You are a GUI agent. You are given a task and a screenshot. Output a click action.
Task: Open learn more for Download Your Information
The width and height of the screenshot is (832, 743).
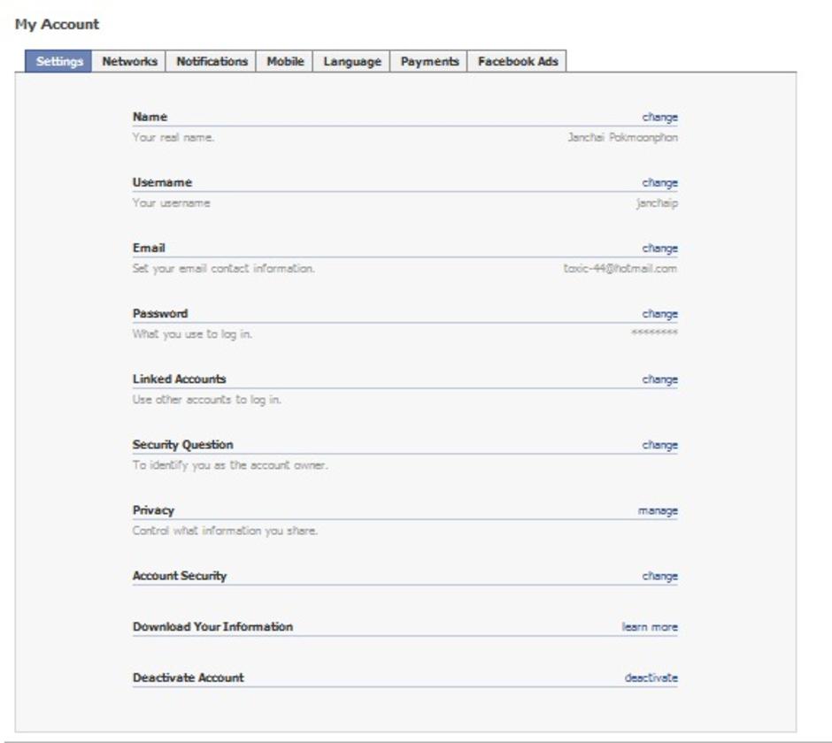coord(650,627)
